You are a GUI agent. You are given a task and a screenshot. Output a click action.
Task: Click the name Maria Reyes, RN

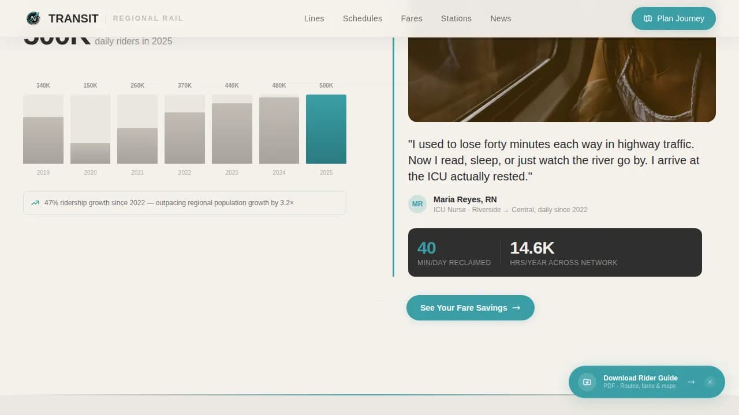(465, 199)
